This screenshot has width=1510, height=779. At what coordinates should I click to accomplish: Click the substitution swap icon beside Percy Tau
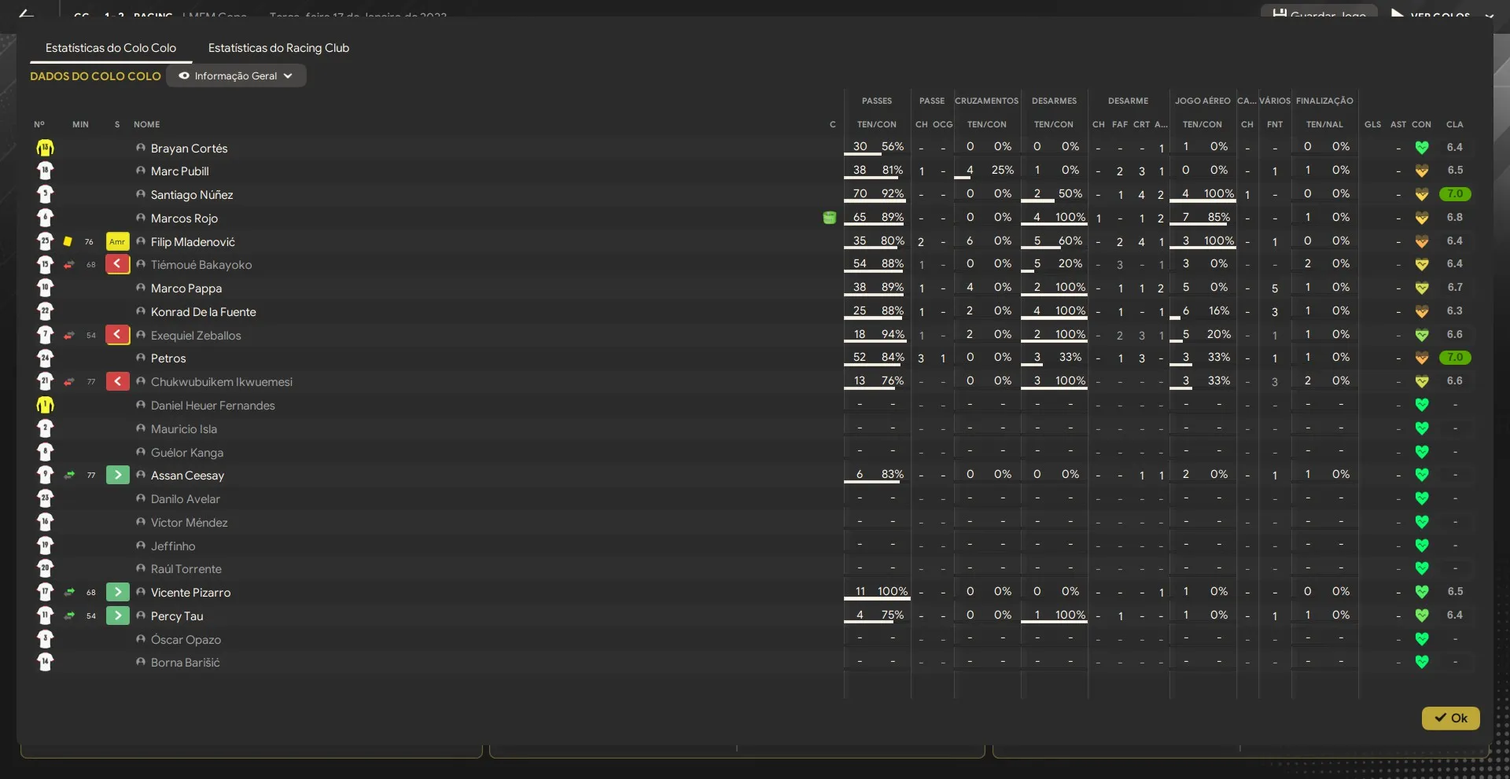tap(69, 616)
